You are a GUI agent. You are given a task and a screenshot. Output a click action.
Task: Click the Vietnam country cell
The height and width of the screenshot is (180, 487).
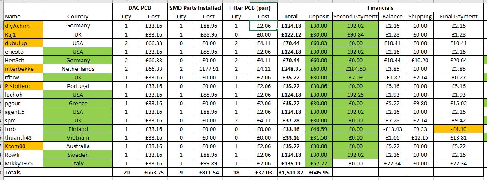[78, 137]
